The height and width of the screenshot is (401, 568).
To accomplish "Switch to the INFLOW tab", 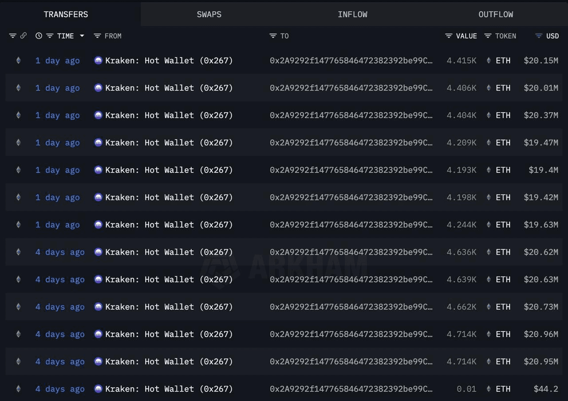I will (x=352, y=14).
